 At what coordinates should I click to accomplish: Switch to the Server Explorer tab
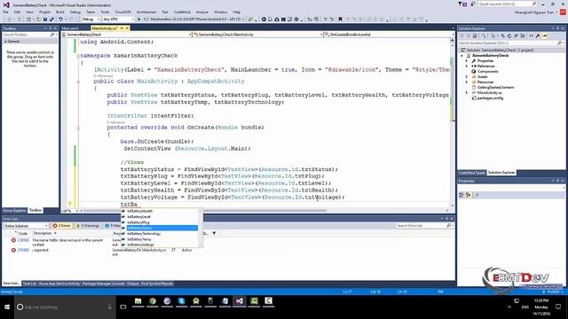click(x=14, y=210)
